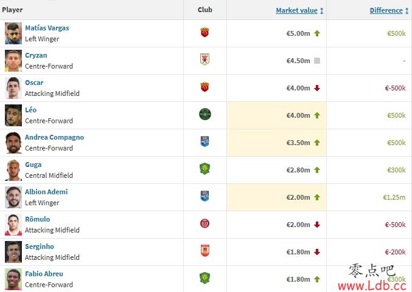Click the club crest in Oscar's row
Screen dimensions: 412x292
pos(204,87)
